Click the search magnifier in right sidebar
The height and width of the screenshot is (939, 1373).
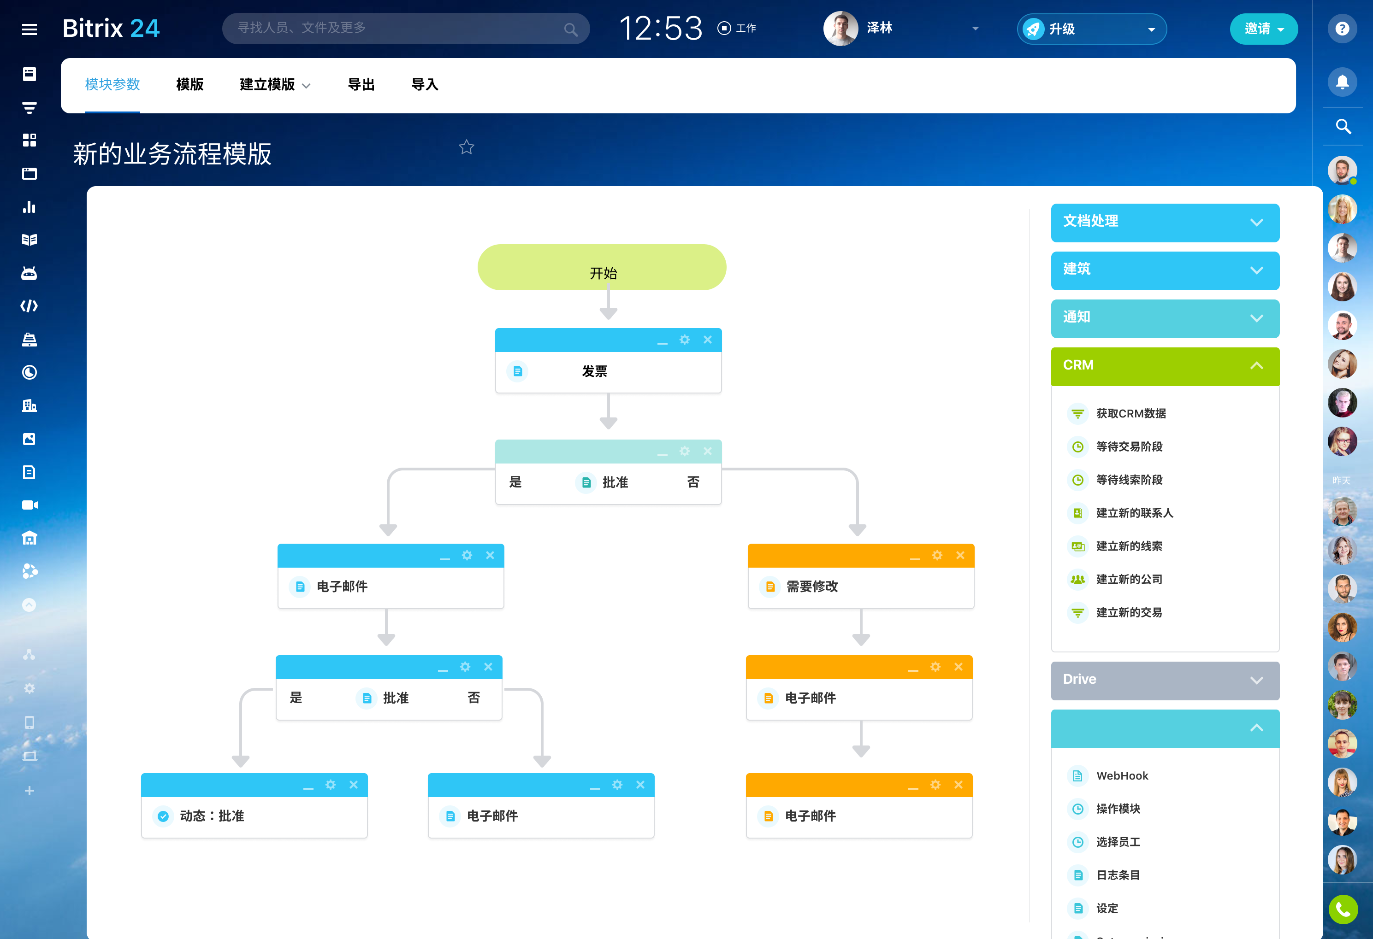pyautogui.click(x=1343, y=126)
